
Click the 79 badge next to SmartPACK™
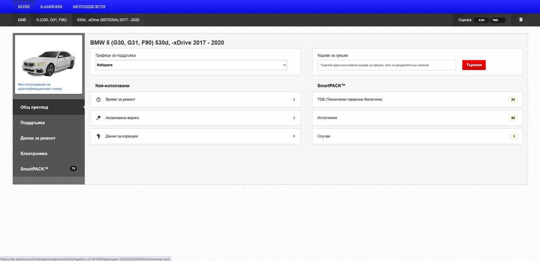coord(73,169)
